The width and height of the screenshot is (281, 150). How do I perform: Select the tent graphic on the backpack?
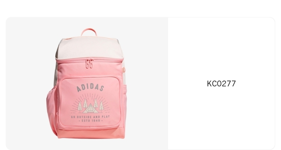click(x=90, y=109)
